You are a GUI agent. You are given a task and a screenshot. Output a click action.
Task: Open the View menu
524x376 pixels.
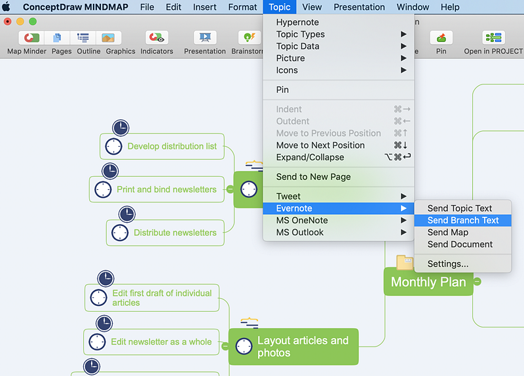tap(312, 7)
